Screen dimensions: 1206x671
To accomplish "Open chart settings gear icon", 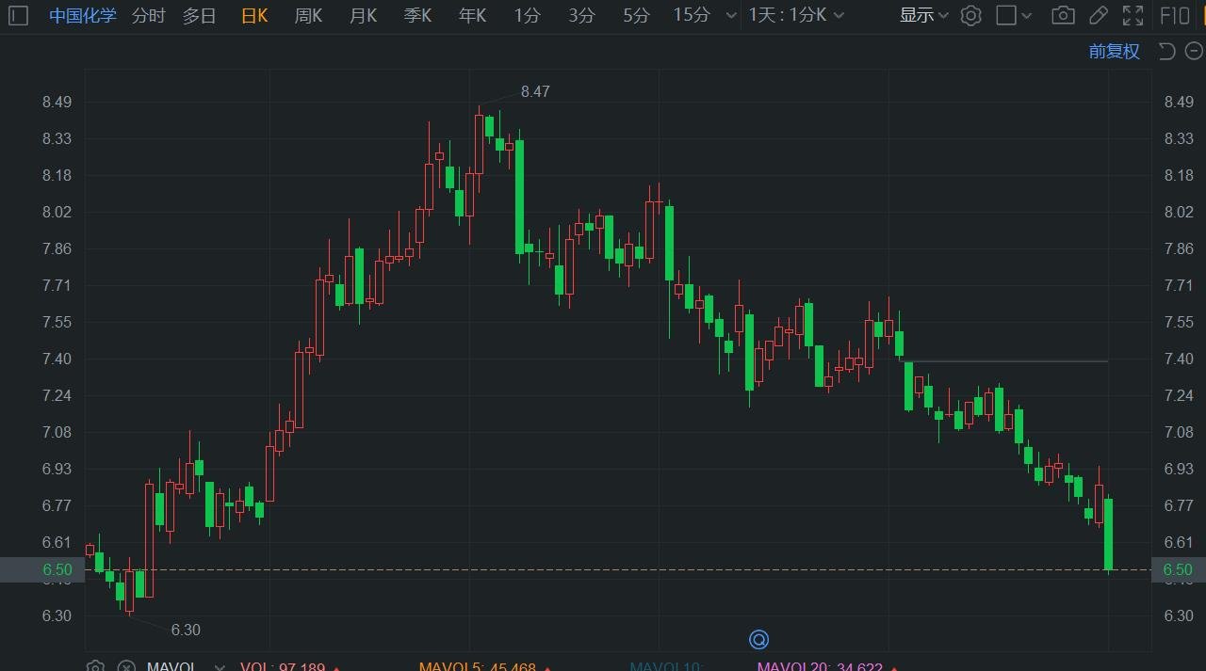I will [x=971, y=15].
